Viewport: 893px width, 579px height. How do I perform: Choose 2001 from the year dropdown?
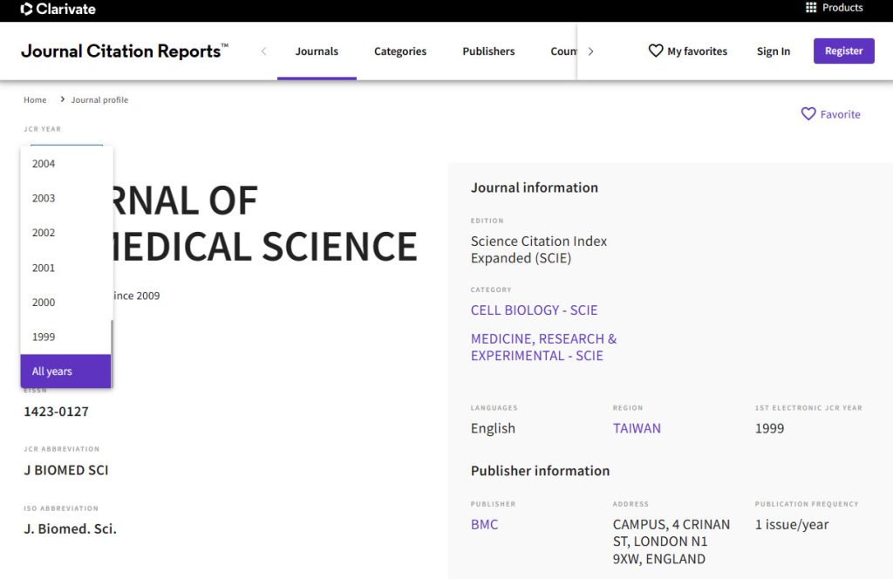[65, 268]
